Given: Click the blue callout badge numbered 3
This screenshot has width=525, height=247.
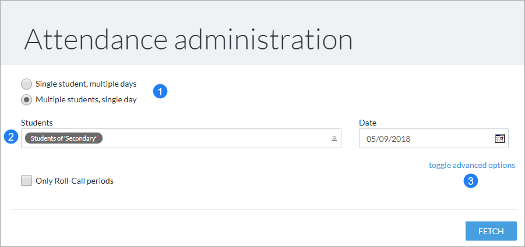Looking at the screenshot, I should (470, 181).
